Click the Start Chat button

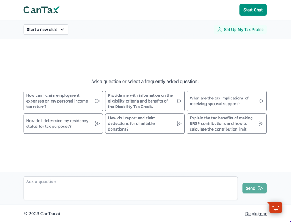point(253,10)
